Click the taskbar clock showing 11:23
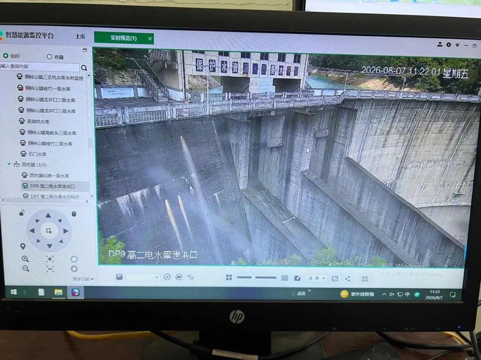This screenshot has width=481, height=360. (x=434, y=295)
